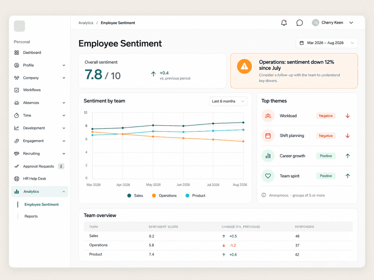
Task: Click the Time stopwatch icon
Action: click(x=17, y=115)
